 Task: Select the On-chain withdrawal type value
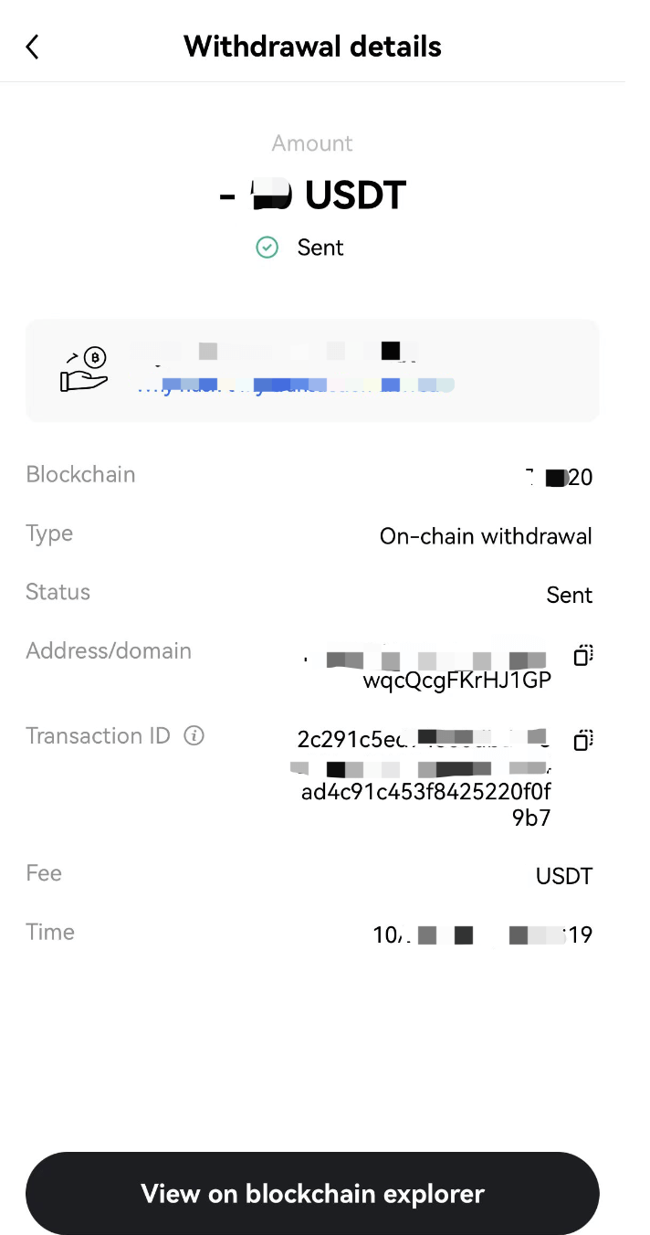[486, 536]
